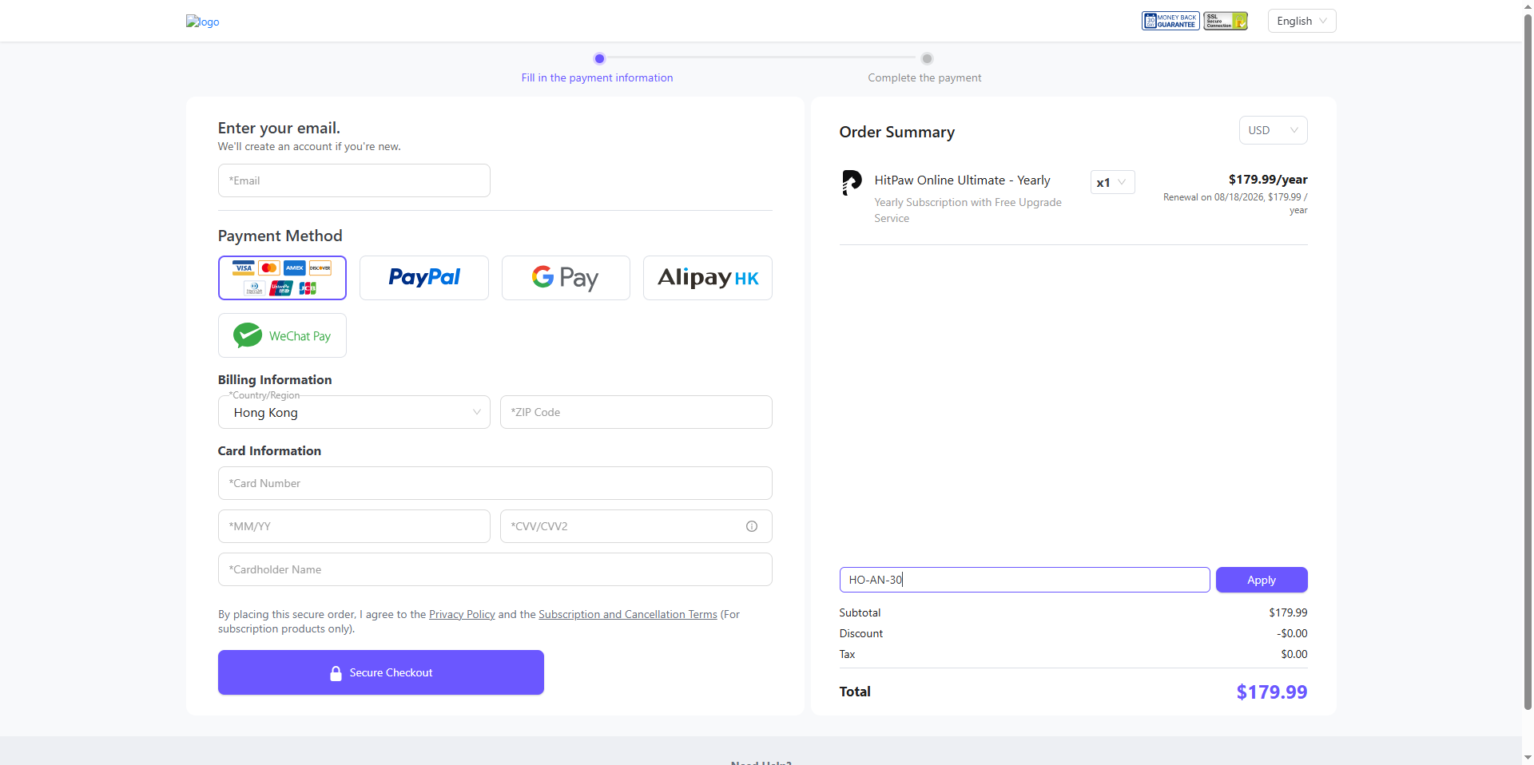1534x765 pixels.
Task: Pick the AlipayHK payment option
Action: coord(707,278)
